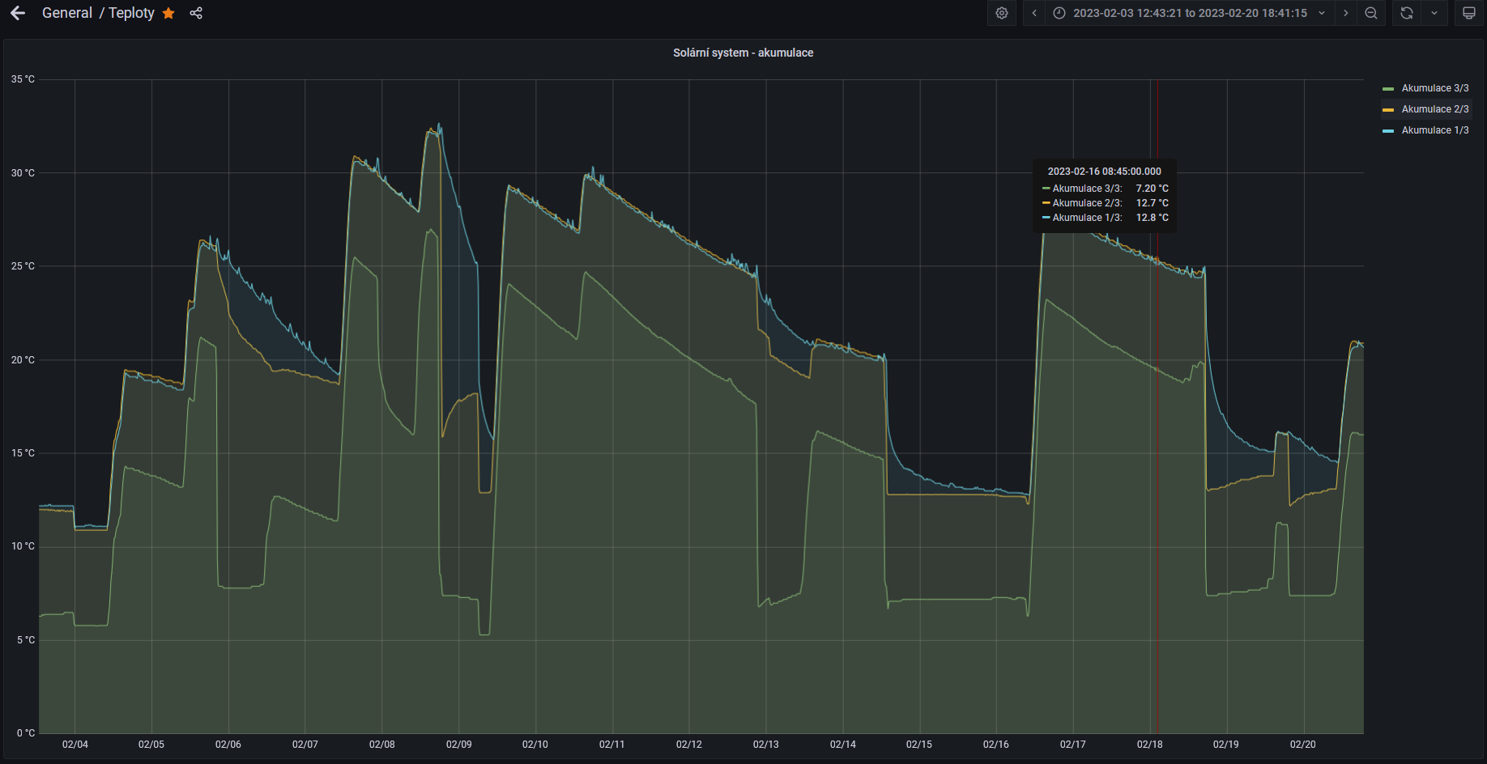Shift time range forward

pyautogui.click(x=1346, y=13)
